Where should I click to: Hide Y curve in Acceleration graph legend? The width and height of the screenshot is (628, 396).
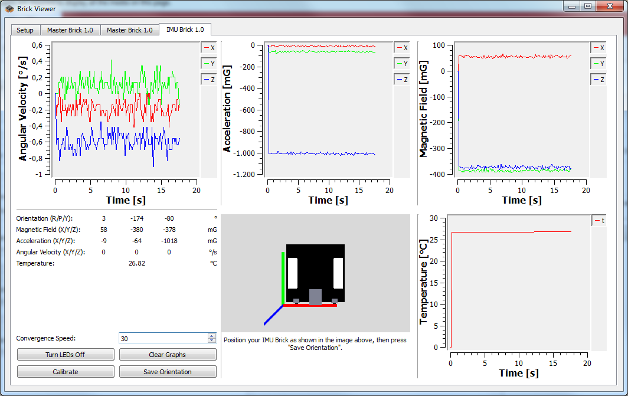point(401,63)
